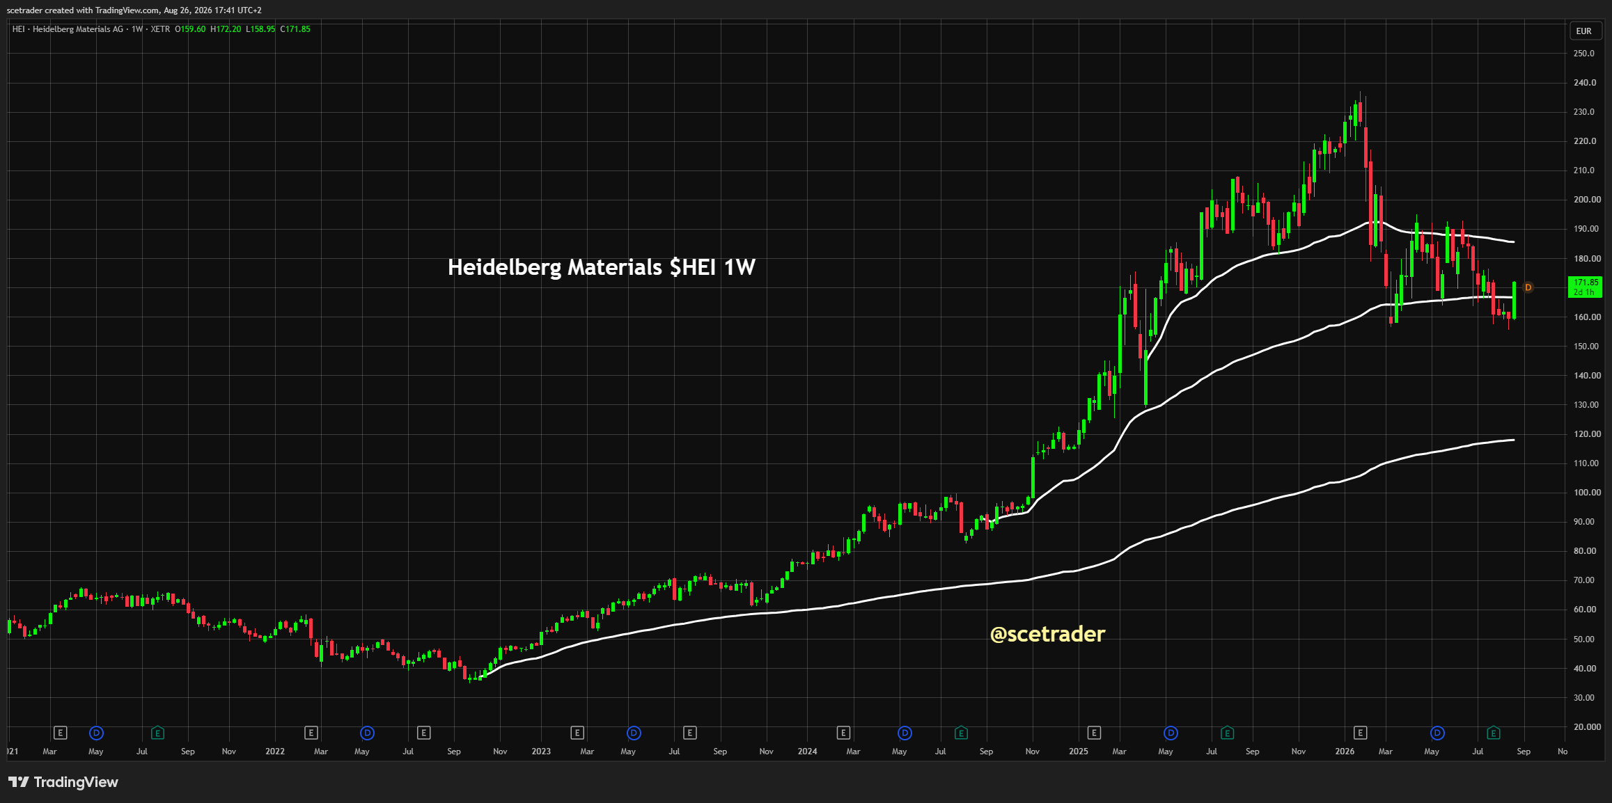Open the D dividend marker near May 2026

(1437, 733)
